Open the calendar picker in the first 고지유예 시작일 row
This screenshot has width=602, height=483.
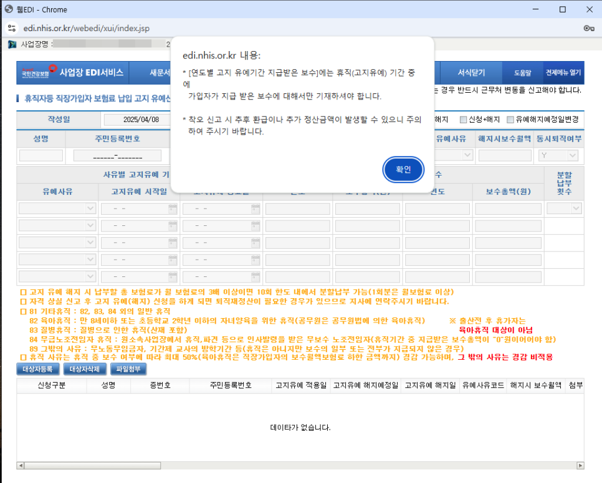coord(173,209)
